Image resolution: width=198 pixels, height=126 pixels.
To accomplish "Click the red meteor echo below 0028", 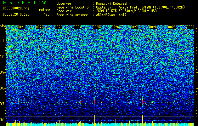I will pyautogui.click(x=152, y=102).
